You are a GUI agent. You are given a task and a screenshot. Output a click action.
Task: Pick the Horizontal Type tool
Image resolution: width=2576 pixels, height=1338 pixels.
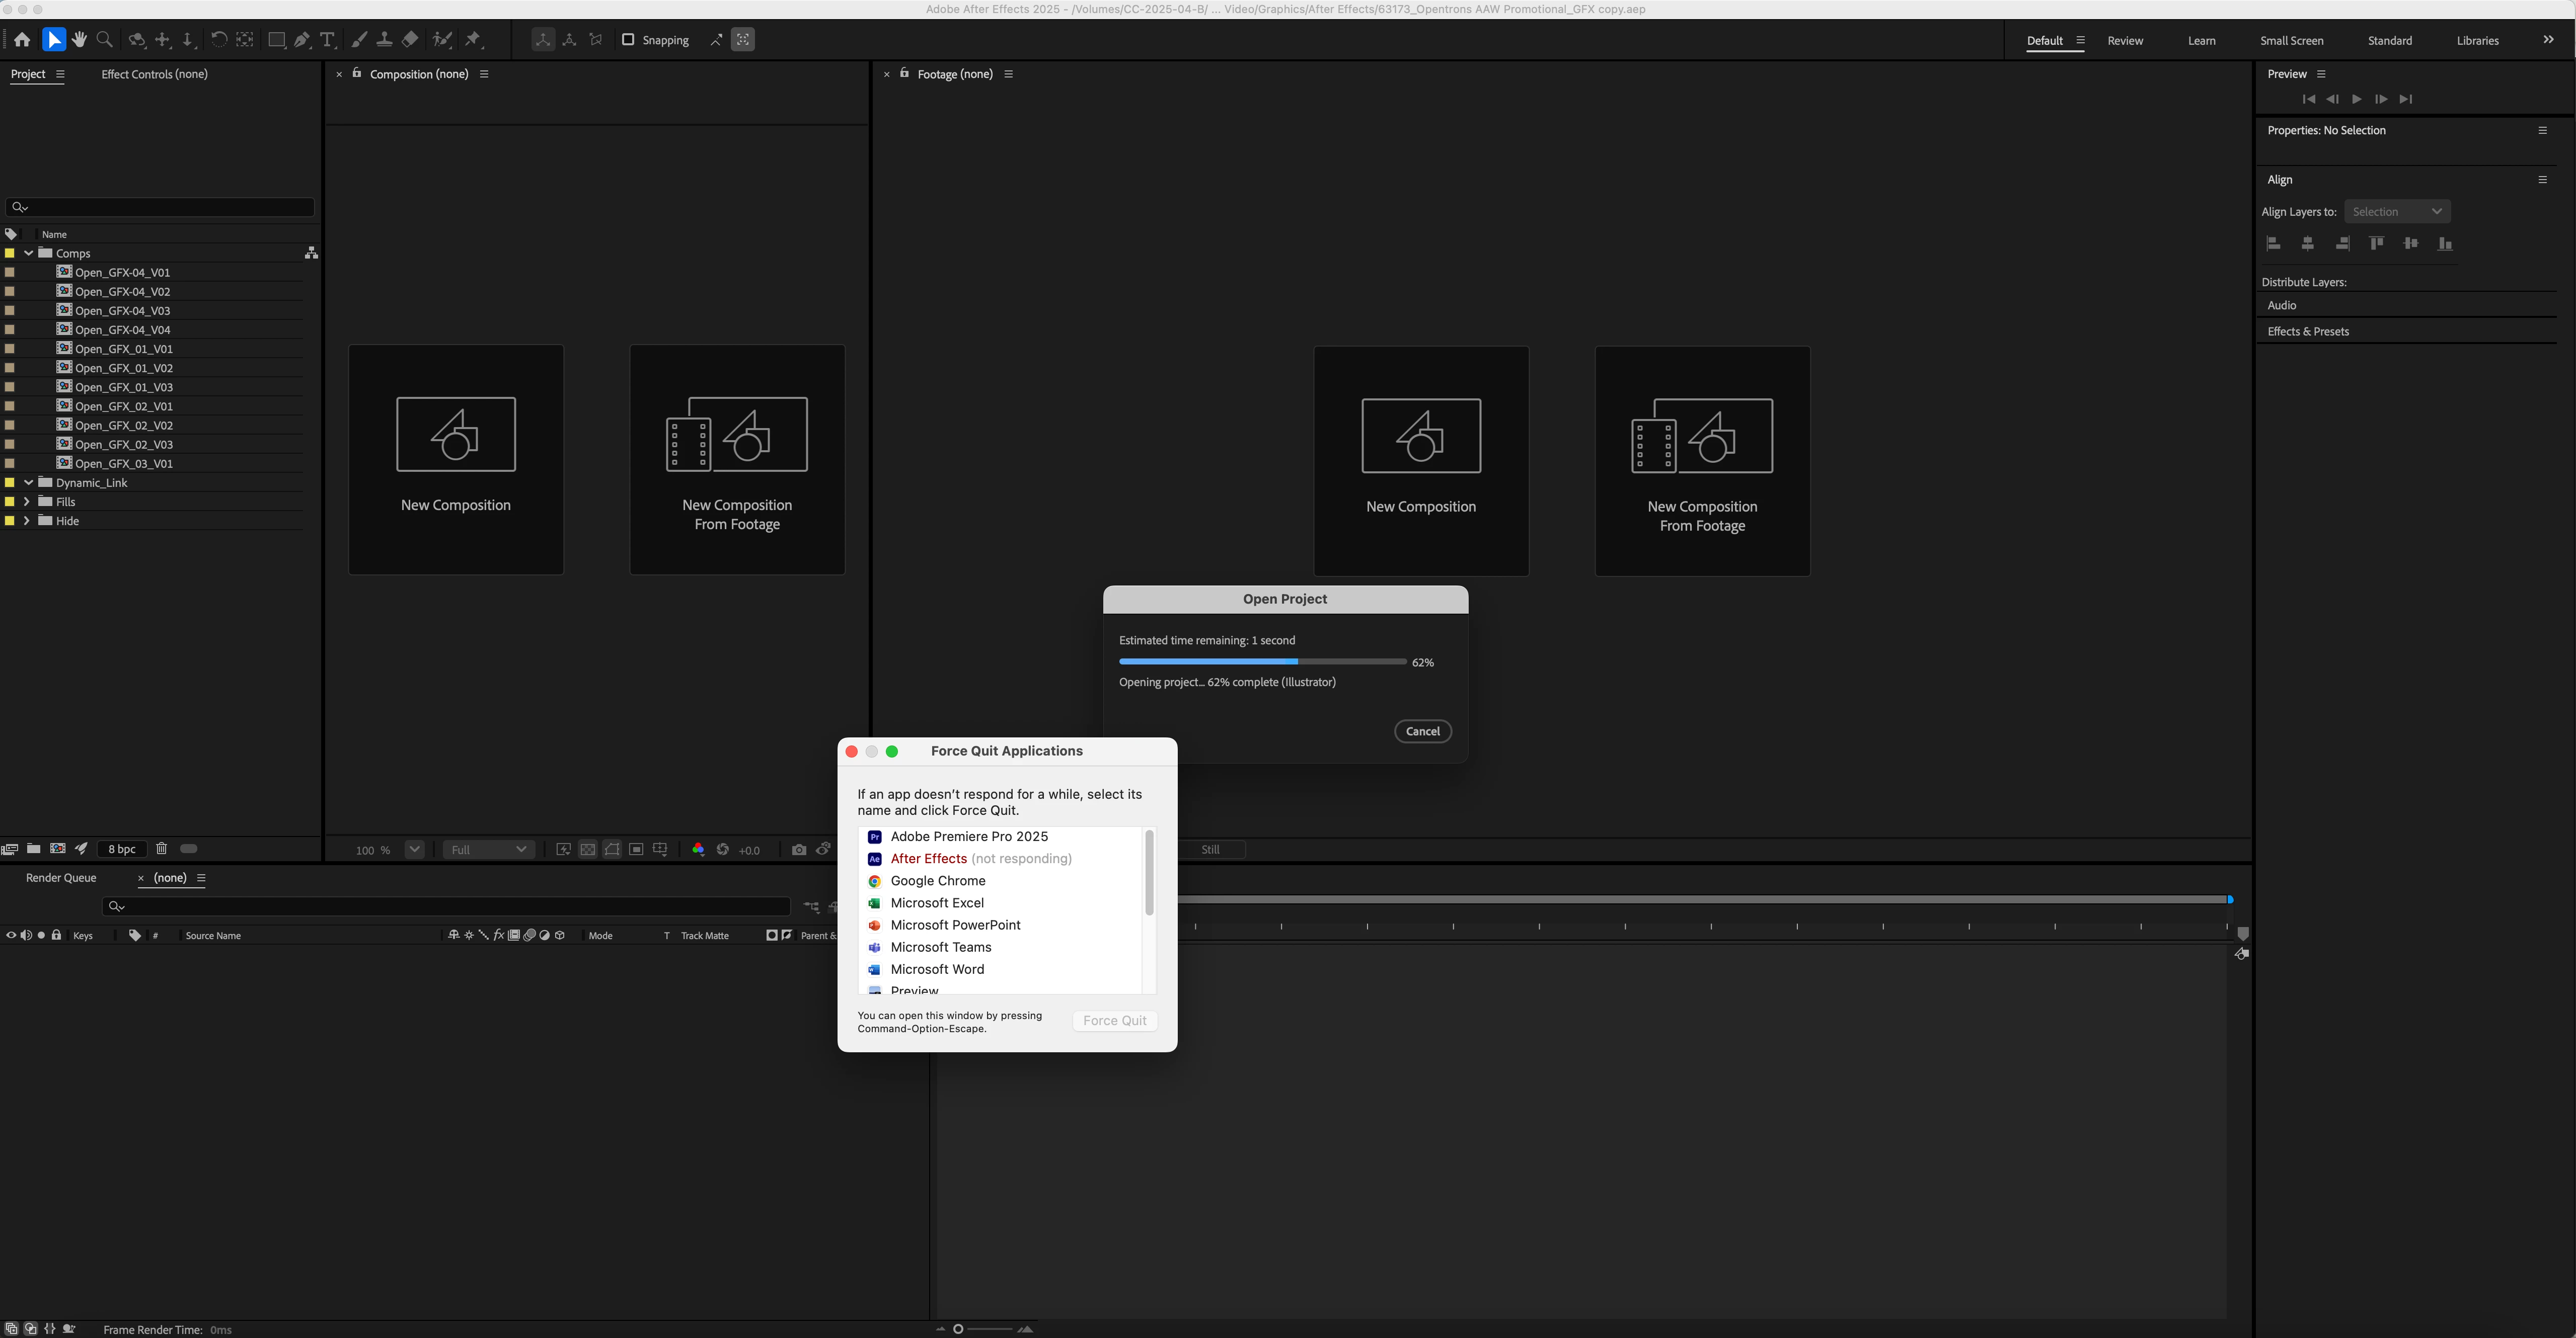(x=327, y=40)
